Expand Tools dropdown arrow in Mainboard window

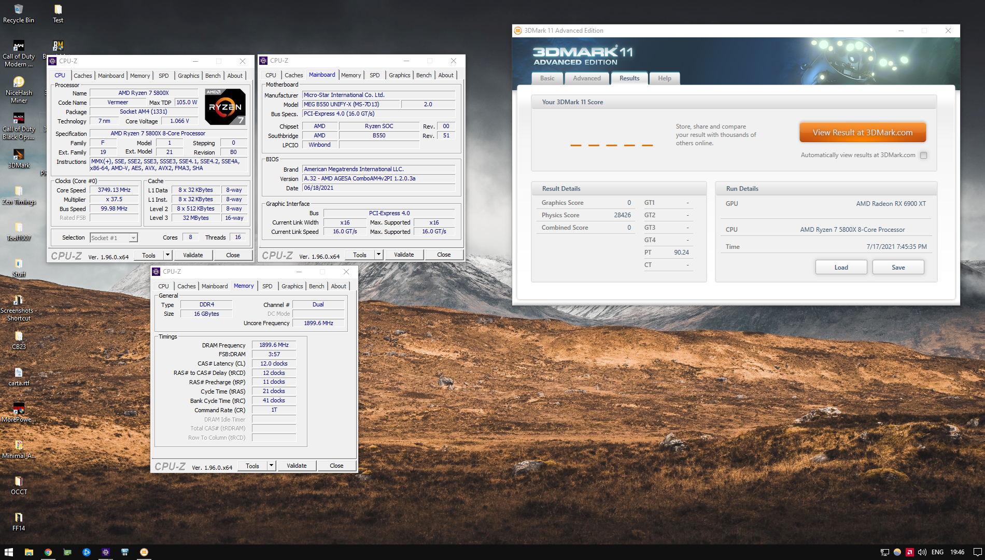coord(378,255)
